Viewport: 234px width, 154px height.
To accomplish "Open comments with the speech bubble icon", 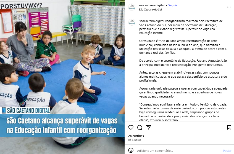I will tap(140, 128).
